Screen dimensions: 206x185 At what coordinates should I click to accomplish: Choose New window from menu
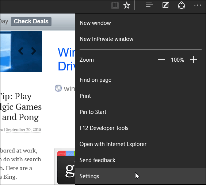pyautogui.click(x=140, y=23)
